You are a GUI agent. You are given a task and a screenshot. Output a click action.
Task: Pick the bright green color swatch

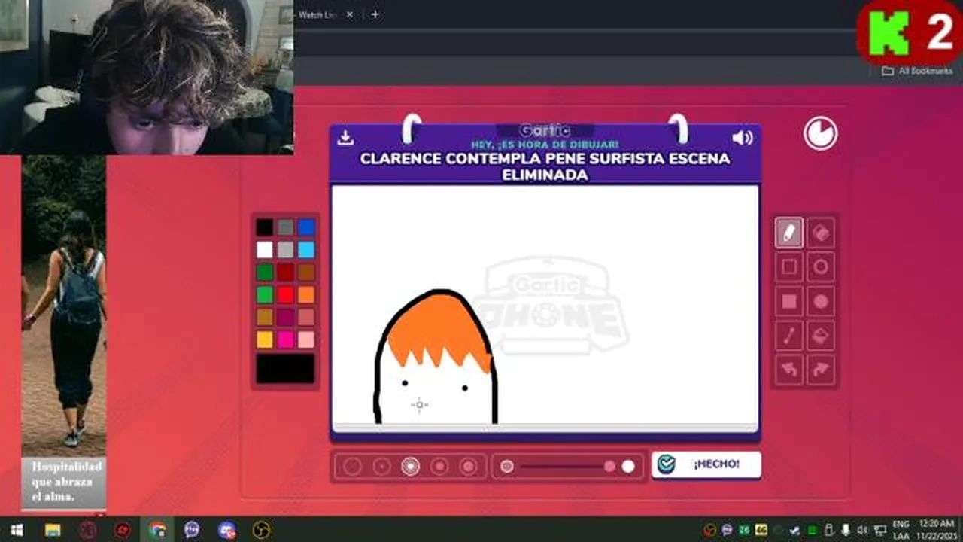[x=264, y=294]
